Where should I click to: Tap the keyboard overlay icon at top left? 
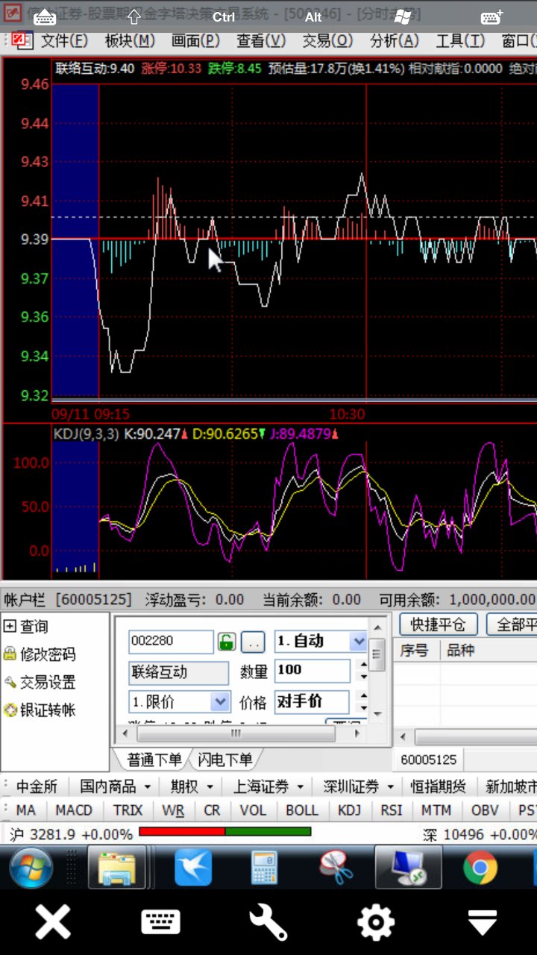tap(45, 16)
